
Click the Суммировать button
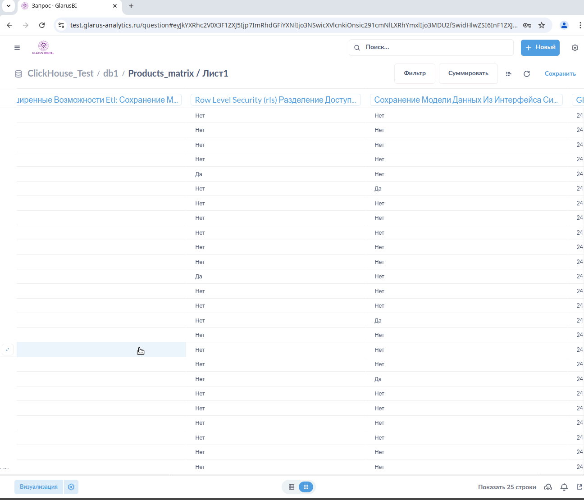(468, 73)
